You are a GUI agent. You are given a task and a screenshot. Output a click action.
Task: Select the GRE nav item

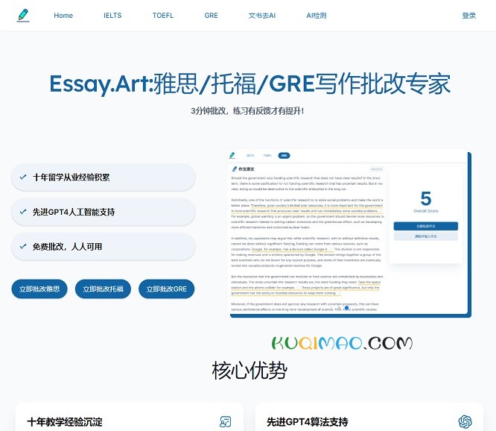coord(211,16)
